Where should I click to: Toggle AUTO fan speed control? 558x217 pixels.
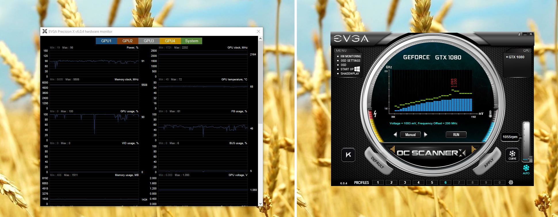click(526, 169)
